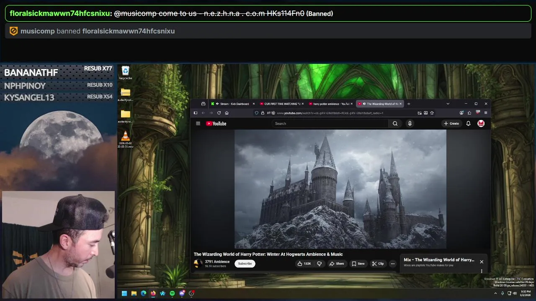Click the volume icon in system tray
The width and height of the screenshot is (536, 301).
pyautogui.click(x=515, y=293)
